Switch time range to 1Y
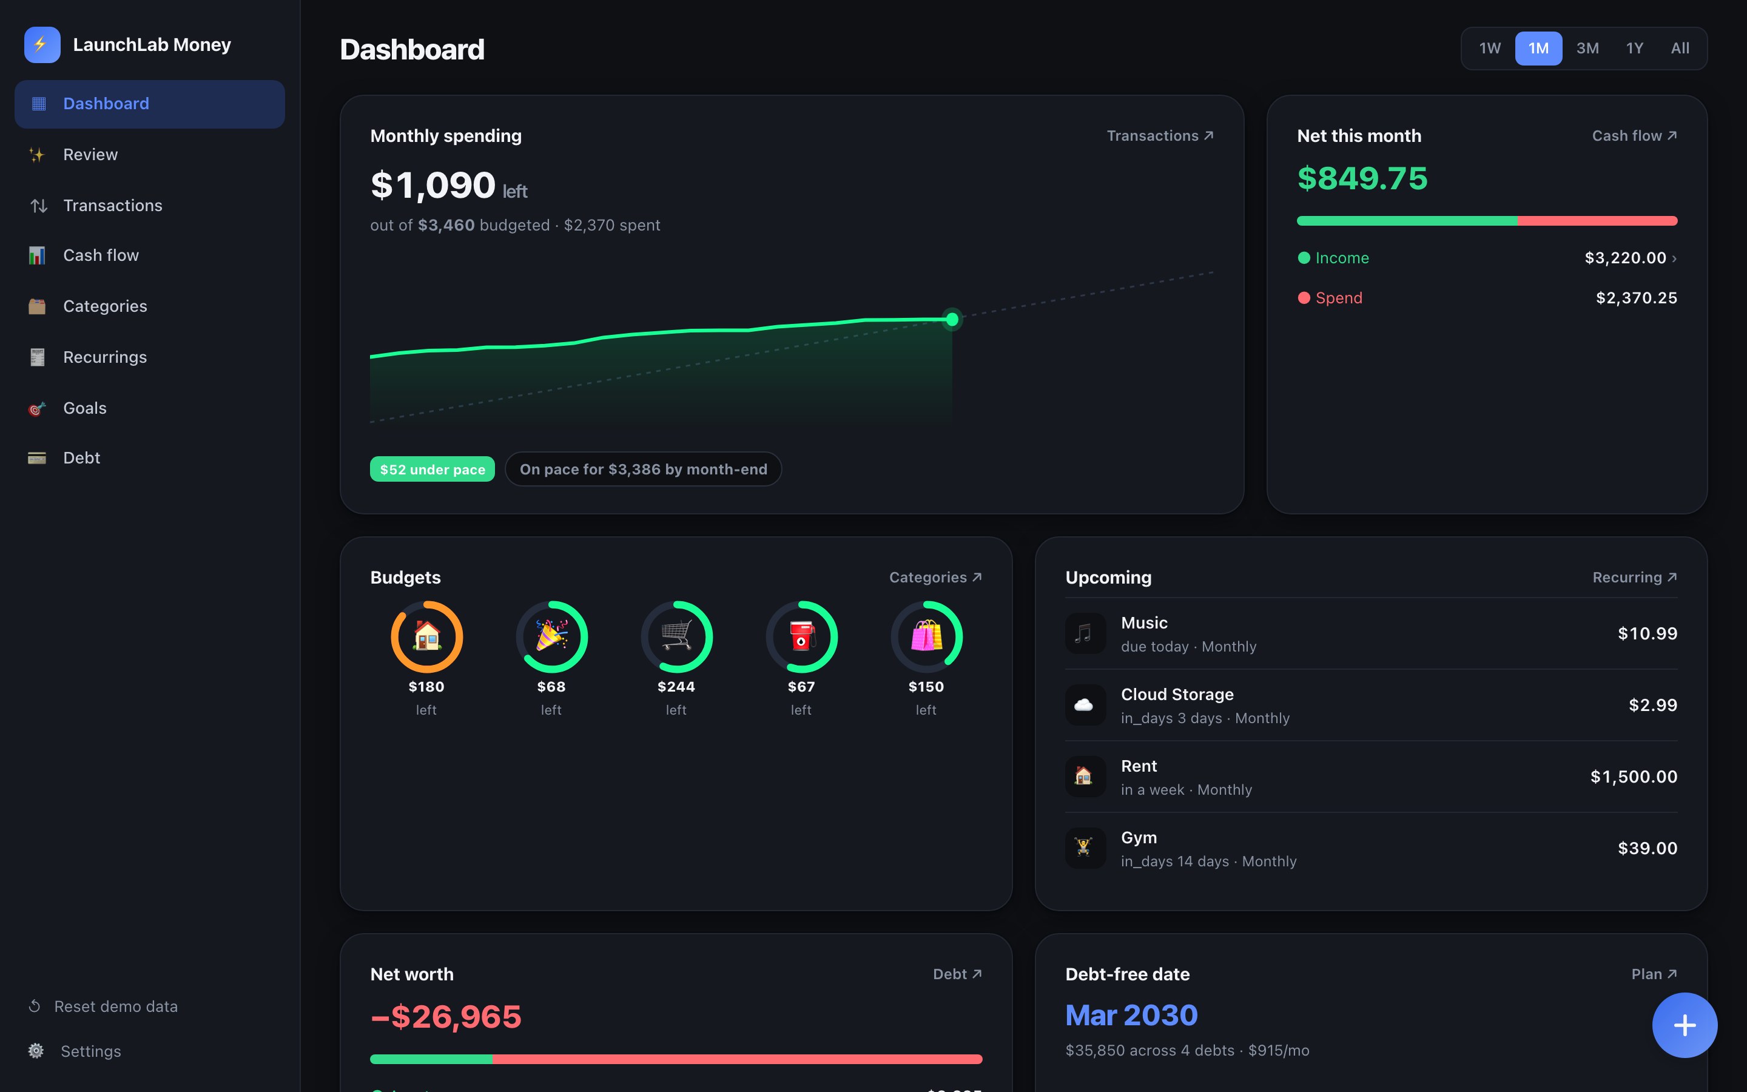1747x1092 pixels. click(1634, 49)
